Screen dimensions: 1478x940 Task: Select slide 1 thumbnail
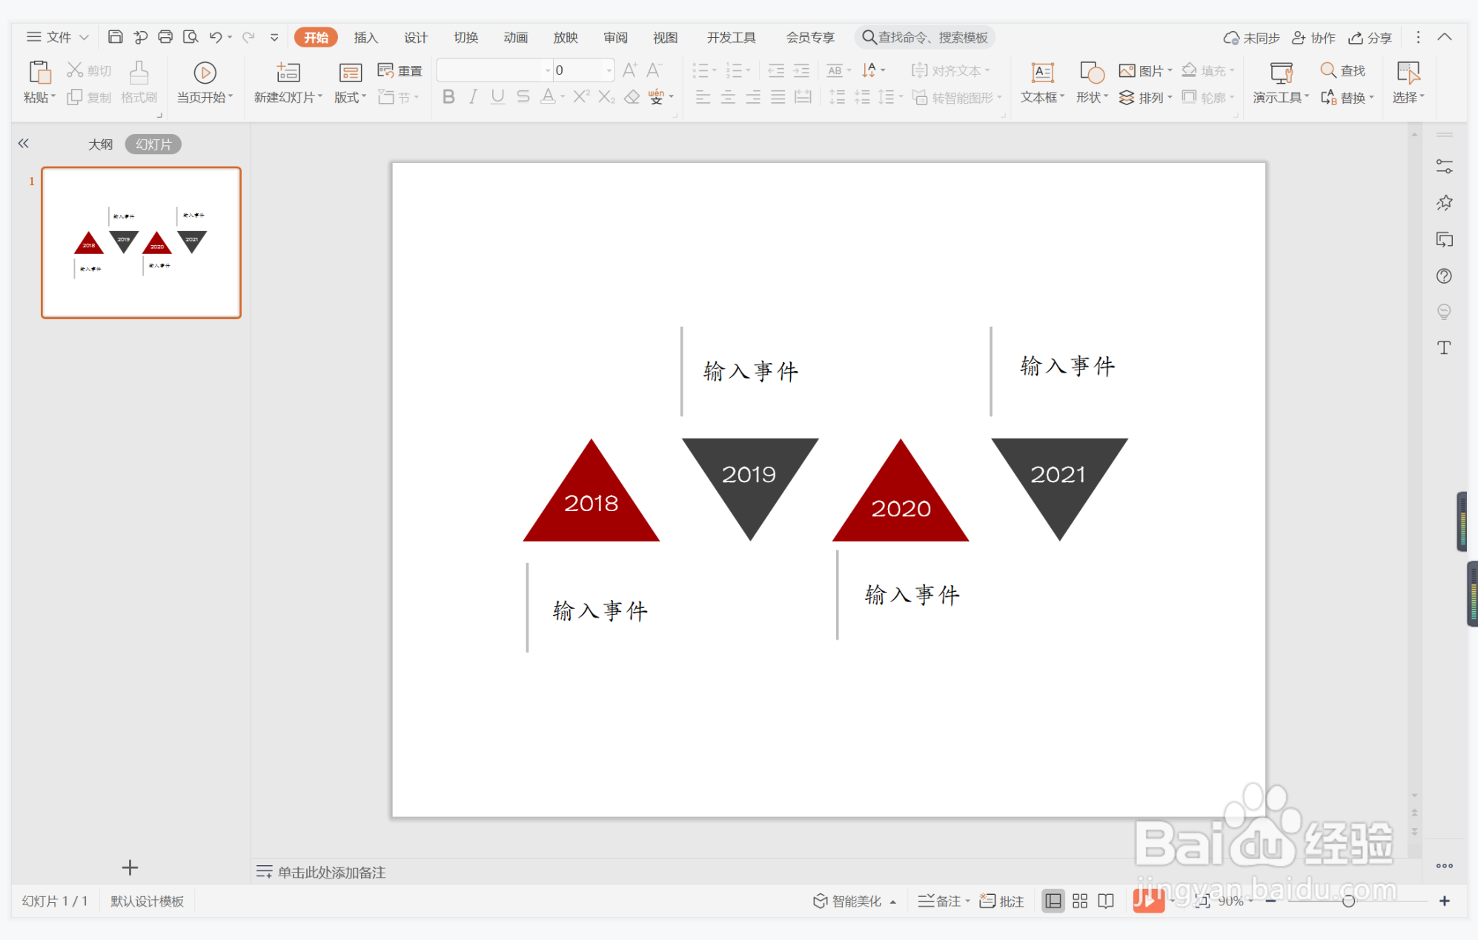coord(141,243)
